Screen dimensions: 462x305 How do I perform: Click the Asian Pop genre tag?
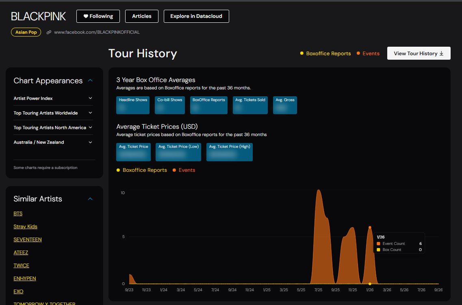point(26,32)
